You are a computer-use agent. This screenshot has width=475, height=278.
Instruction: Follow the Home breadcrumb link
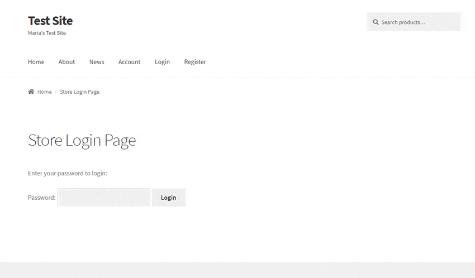pos(45,92)
